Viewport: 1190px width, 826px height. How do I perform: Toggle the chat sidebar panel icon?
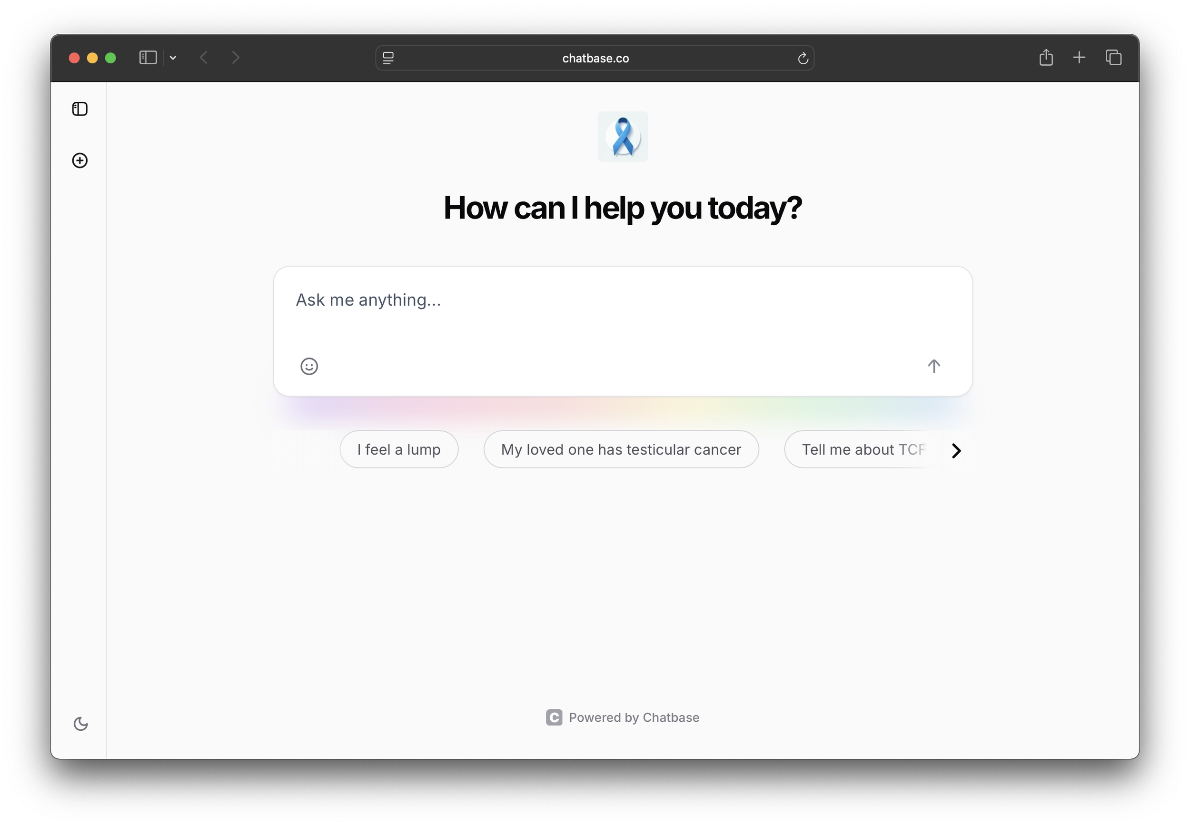79,109
